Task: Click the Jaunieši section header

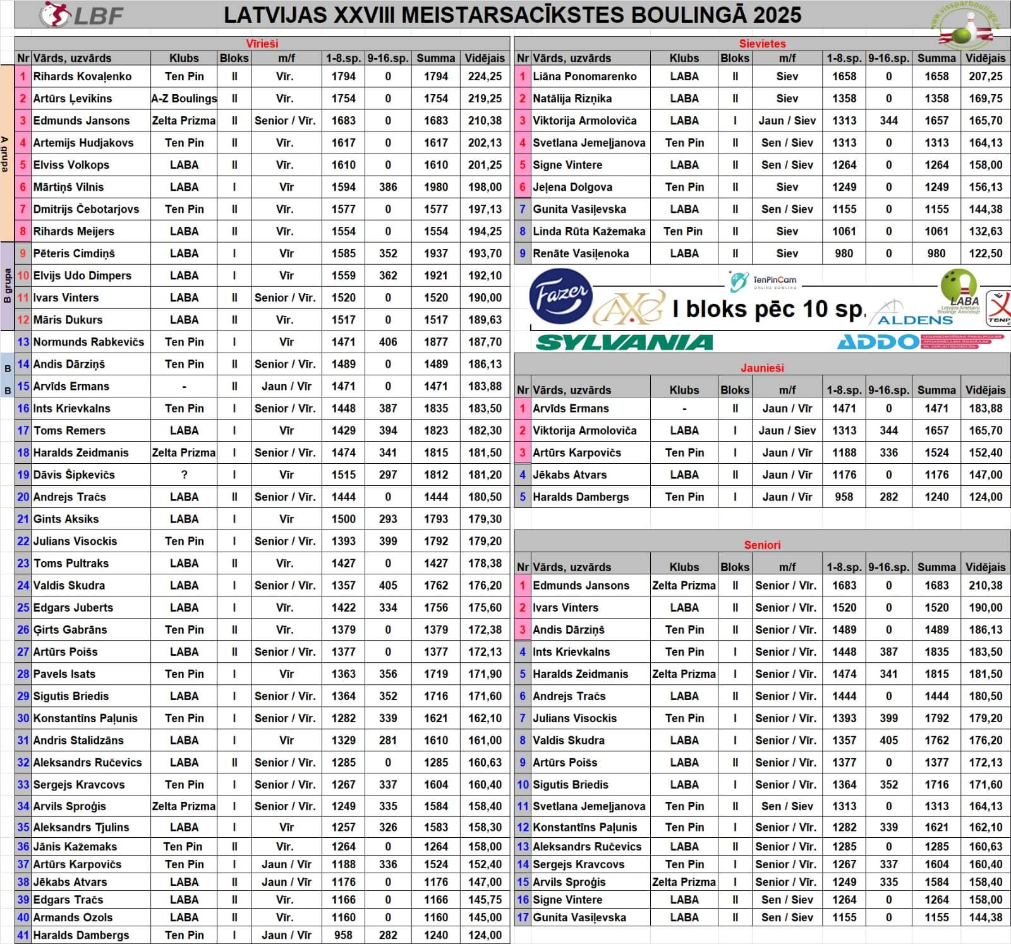Action: point(763,368)
